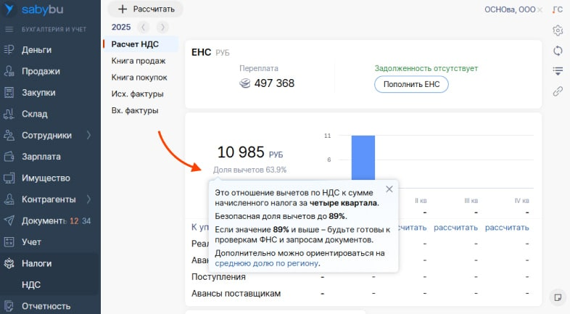Follow the среднюю долю по региону link
570x314 pixels.
[x=267, y=263]
